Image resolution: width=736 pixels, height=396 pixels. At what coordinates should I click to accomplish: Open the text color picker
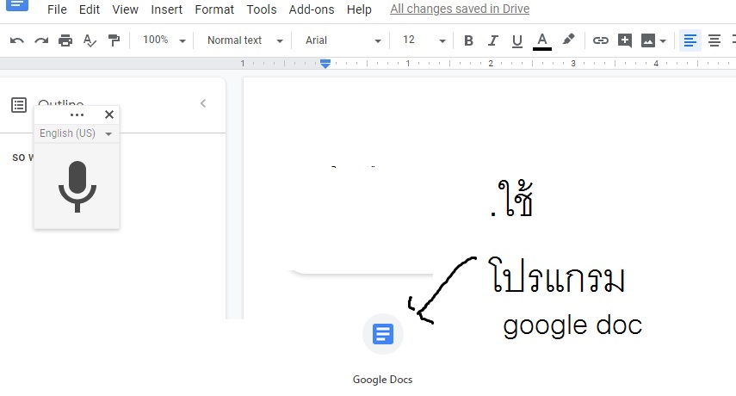pos(542,40)
